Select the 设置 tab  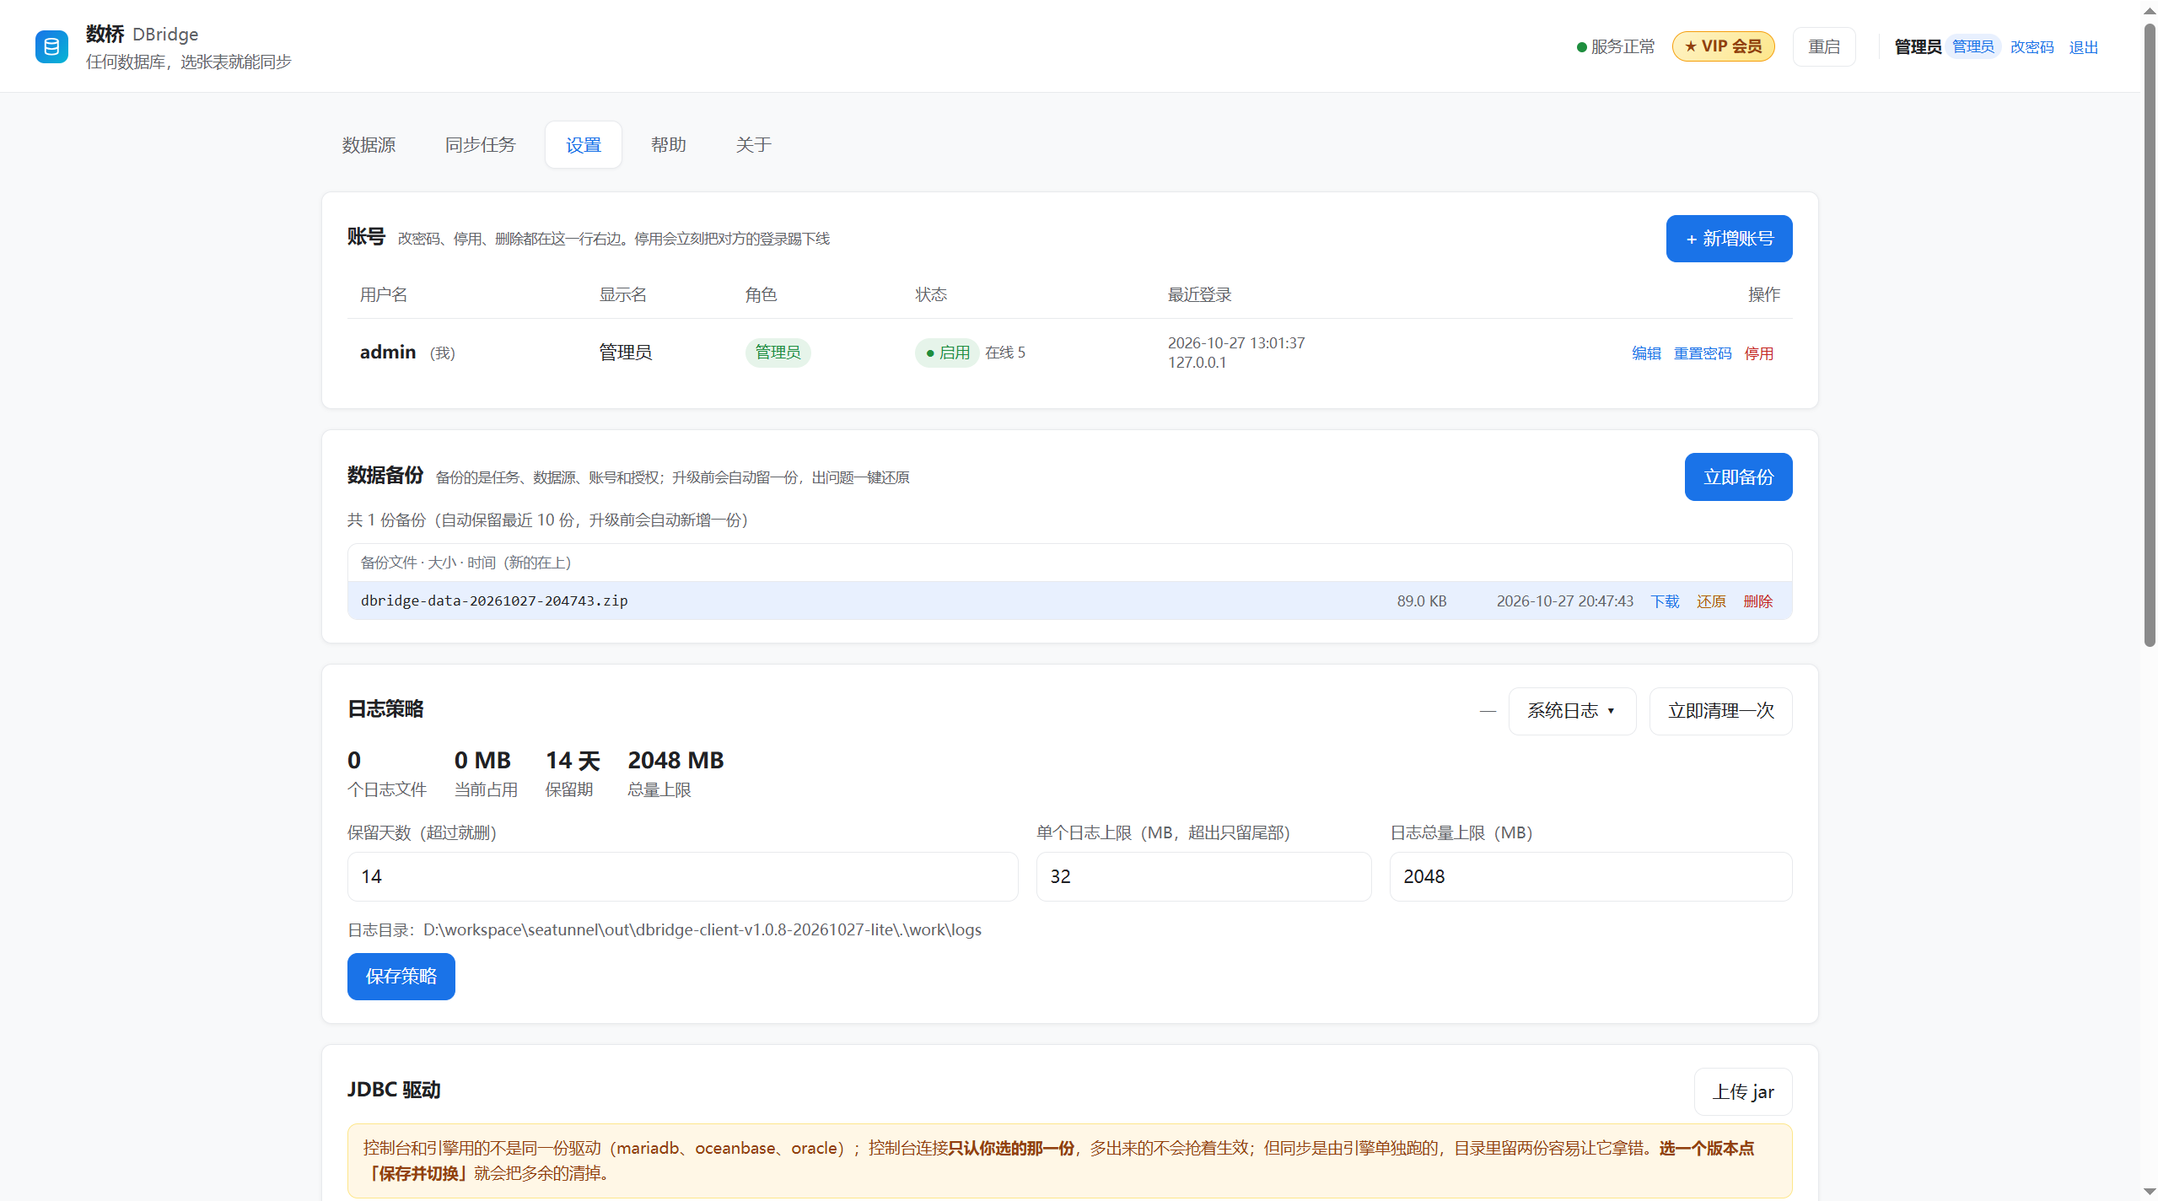point(583,145)
